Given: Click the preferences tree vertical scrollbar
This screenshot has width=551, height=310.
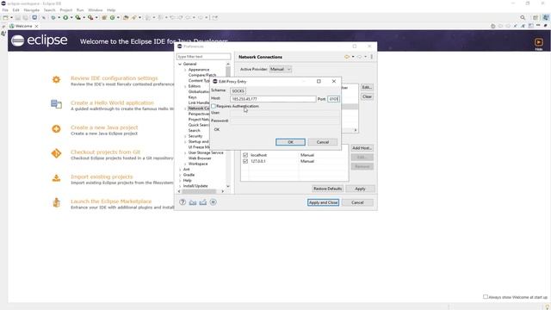Looking at the screenshot, I should pyautogui.click(x=228, y=72).
